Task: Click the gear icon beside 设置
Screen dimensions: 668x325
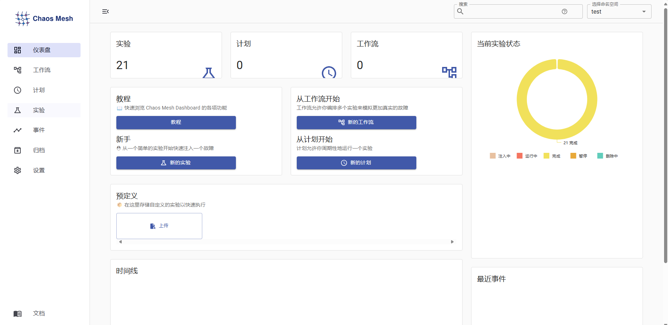Action: click(18, 170)
